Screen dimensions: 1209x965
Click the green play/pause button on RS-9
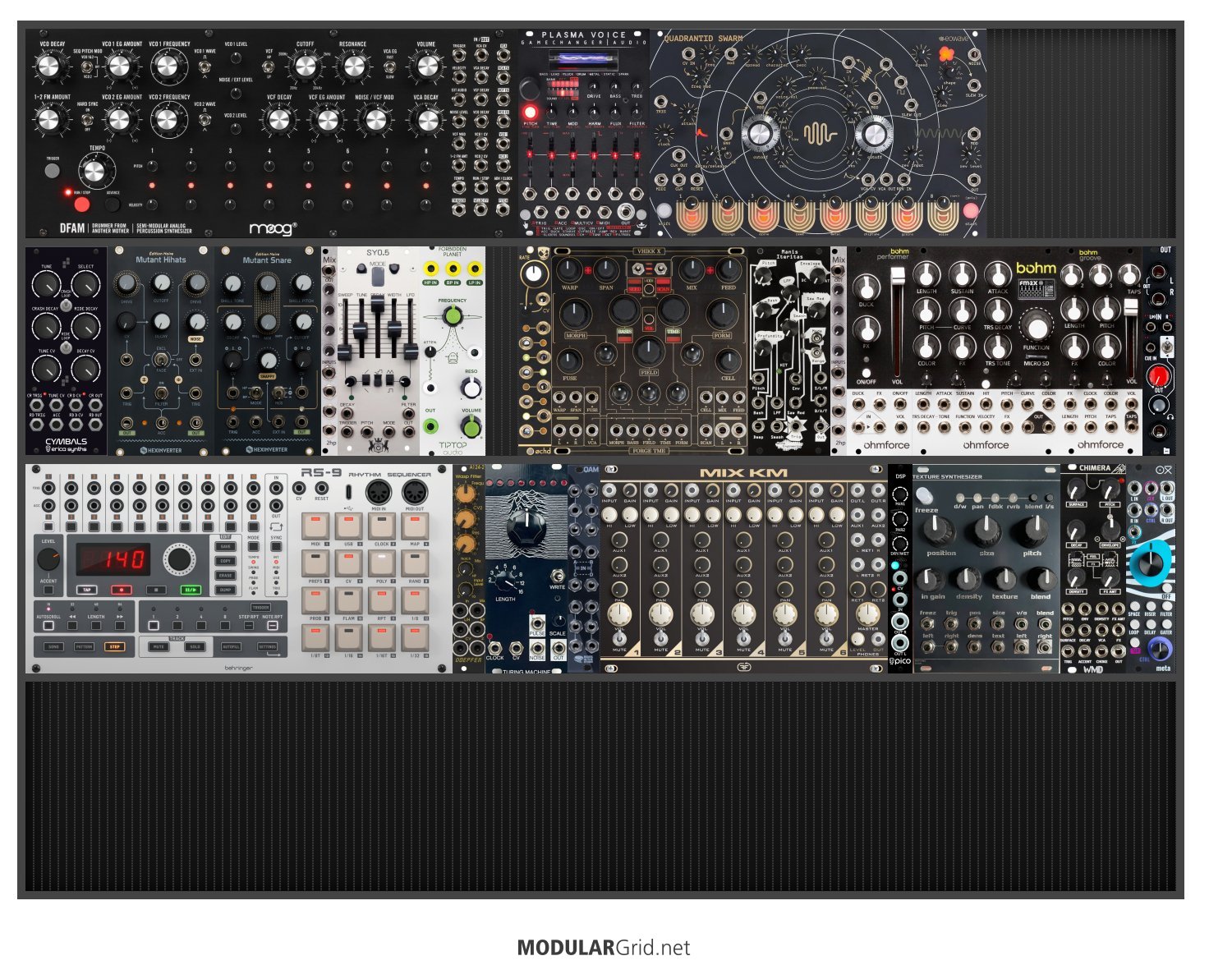click(x=191, y=590)
